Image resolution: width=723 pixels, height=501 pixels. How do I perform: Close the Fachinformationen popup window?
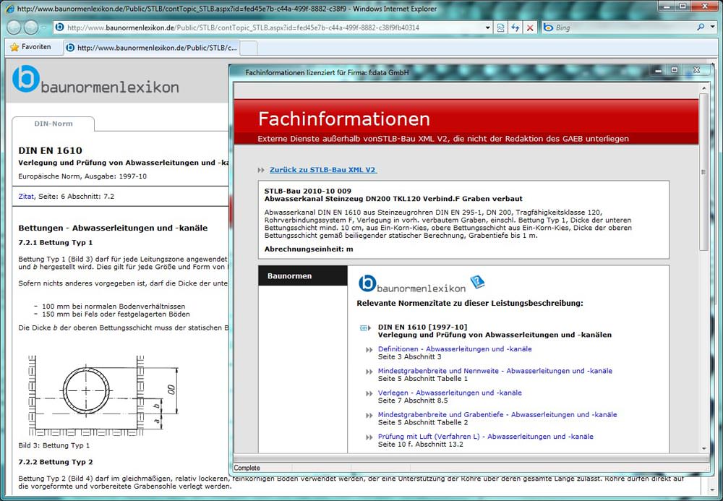coord(696,70)
